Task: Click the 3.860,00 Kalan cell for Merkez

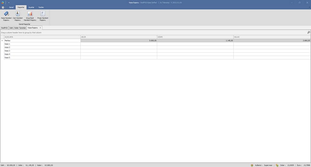Action: (x=272, y=40)
